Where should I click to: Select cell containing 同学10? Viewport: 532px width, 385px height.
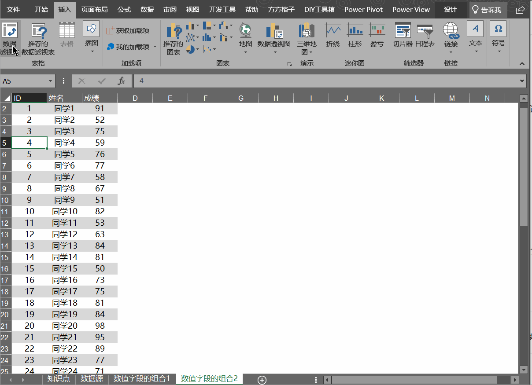[65, 212]
